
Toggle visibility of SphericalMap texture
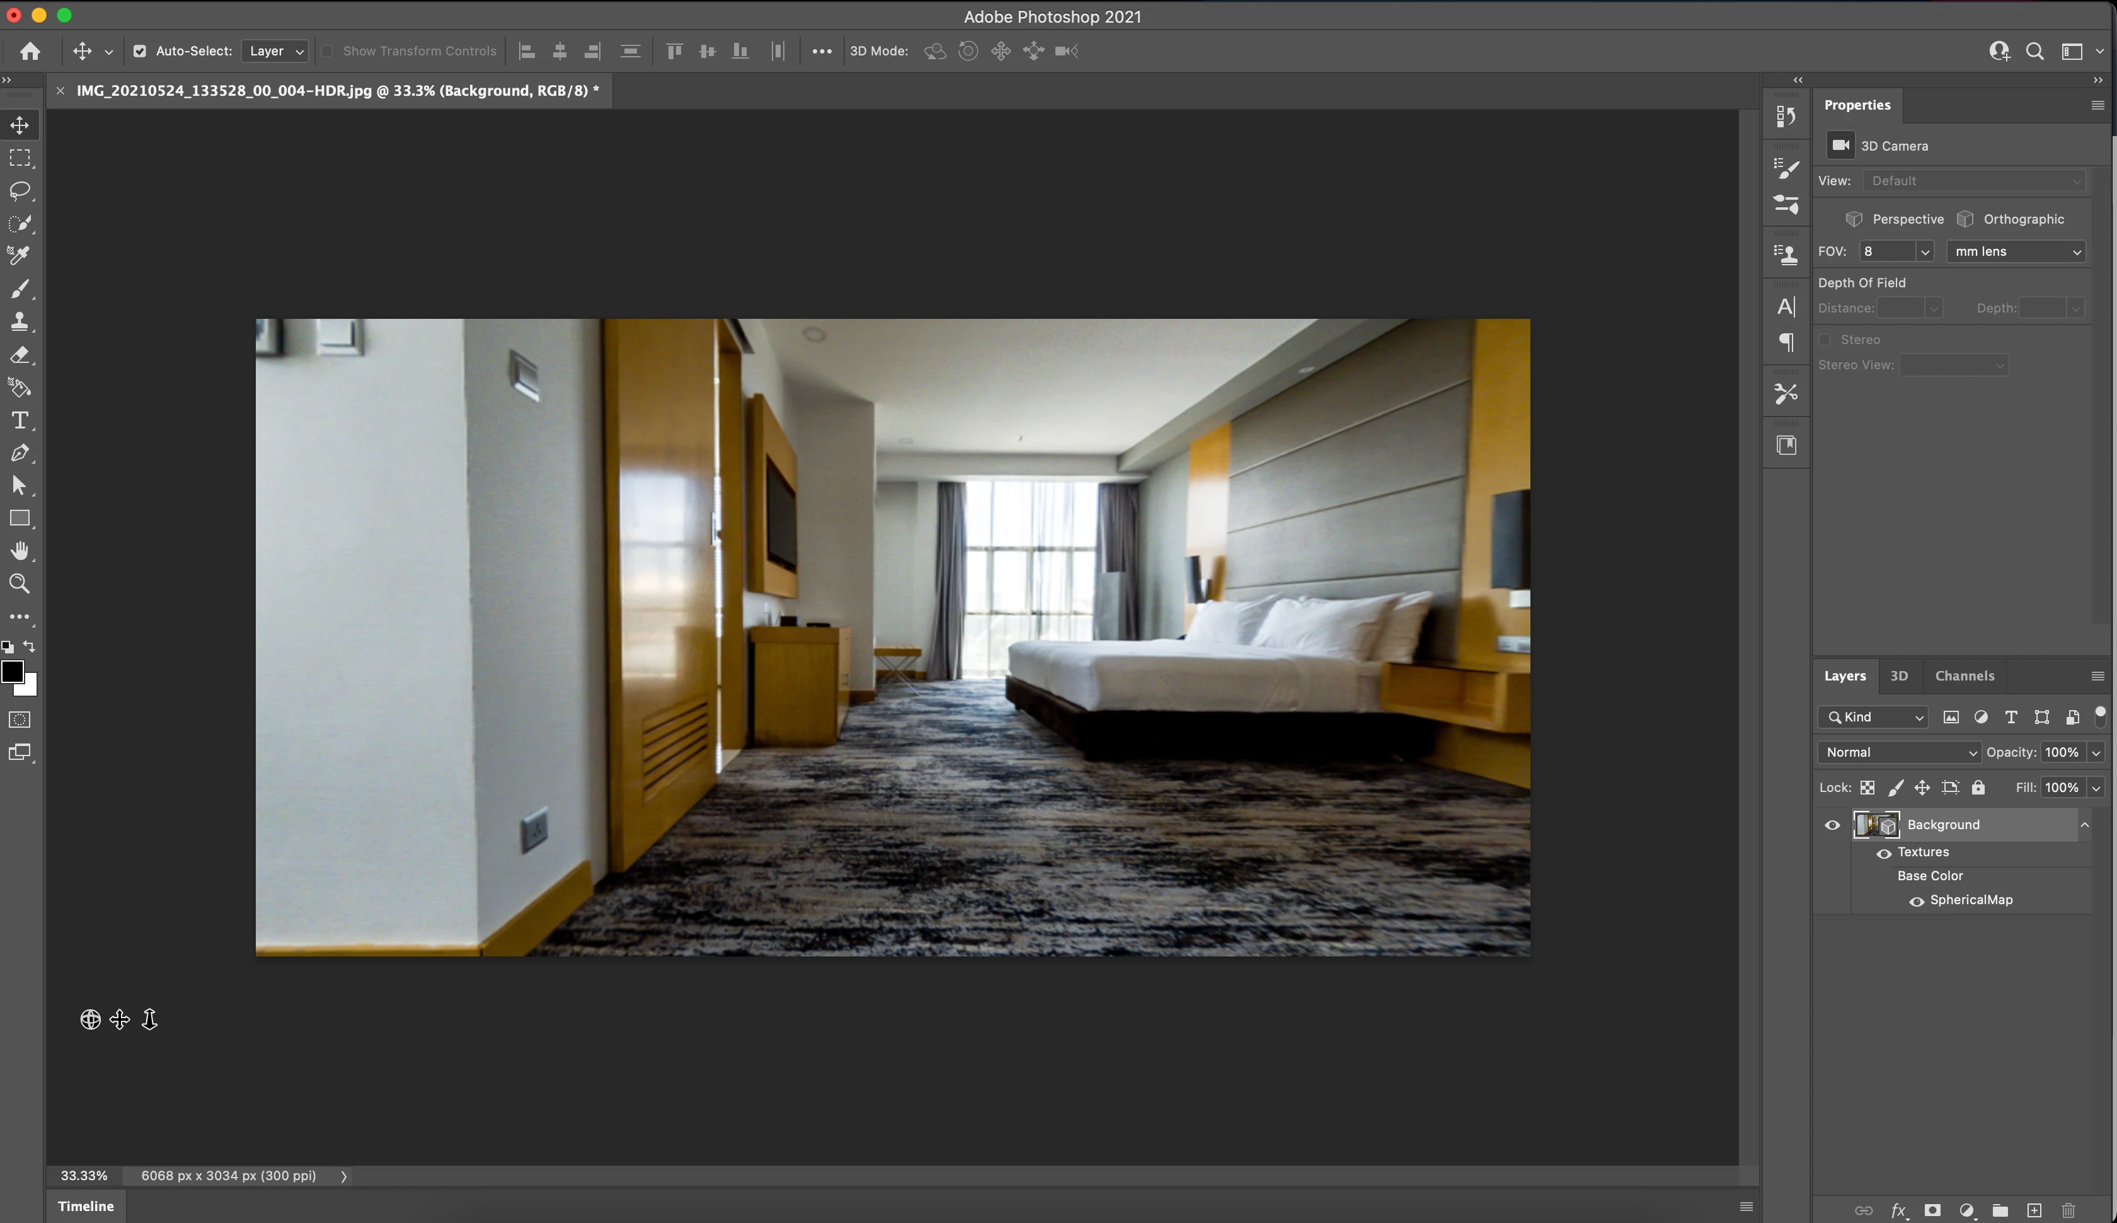(1916, 901)
